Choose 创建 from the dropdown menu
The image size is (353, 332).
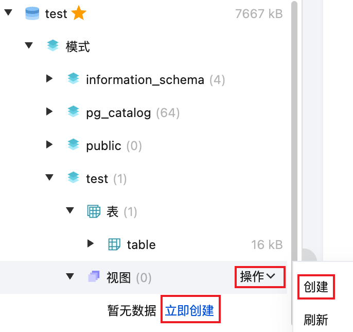(x=316, y=287)
